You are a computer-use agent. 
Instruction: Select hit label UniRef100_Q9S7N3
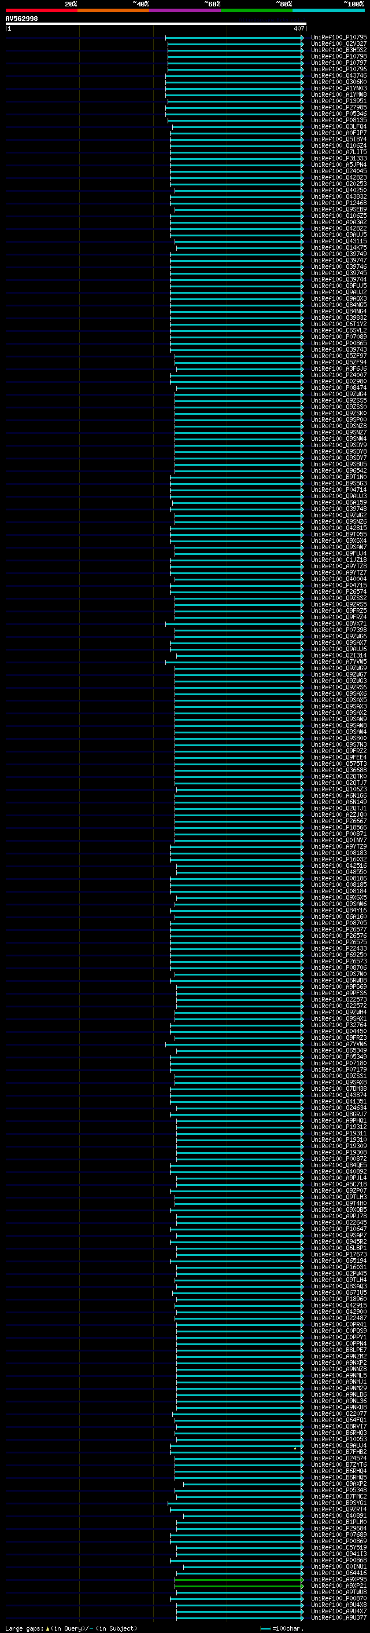click(x=339, y=744)
